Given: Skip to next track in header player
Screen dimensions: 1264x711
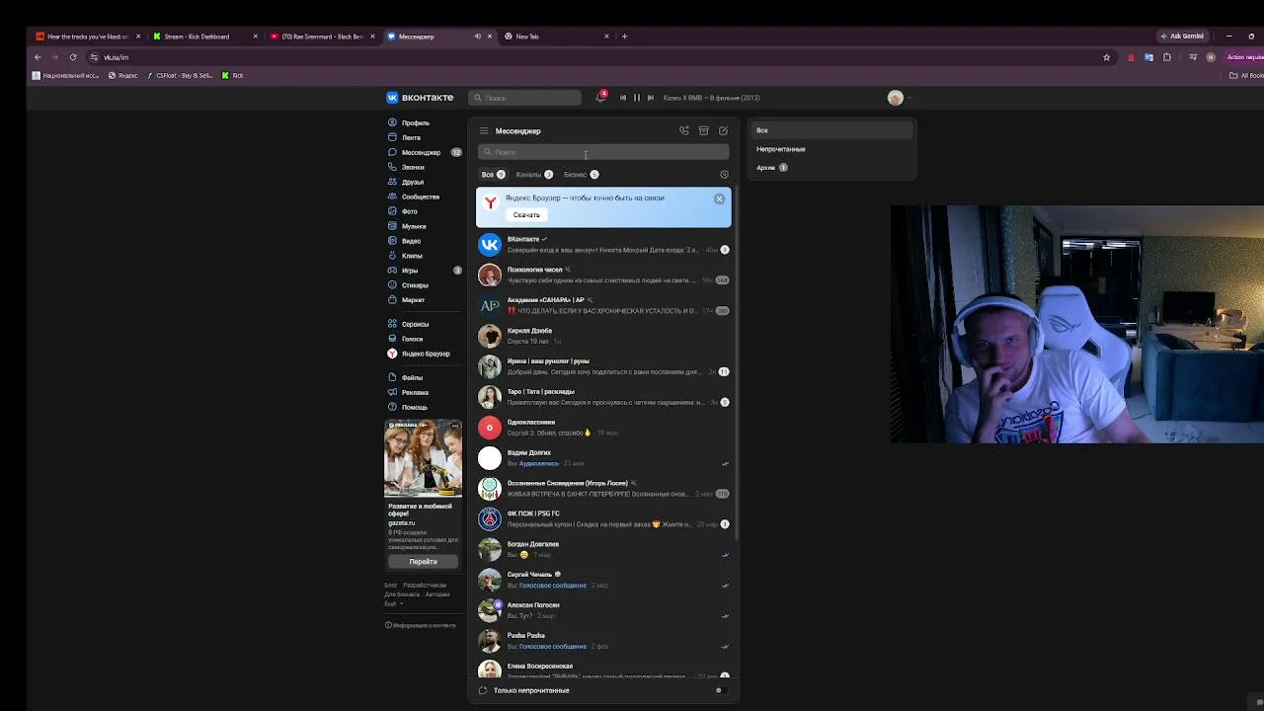Looking at the screenshot, I should coord(650,98).
